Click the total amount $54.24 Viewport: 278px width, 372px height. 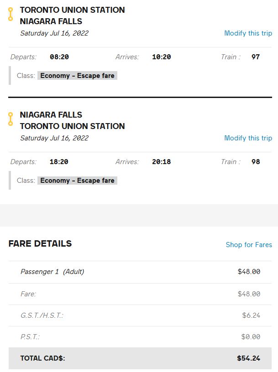248,358
